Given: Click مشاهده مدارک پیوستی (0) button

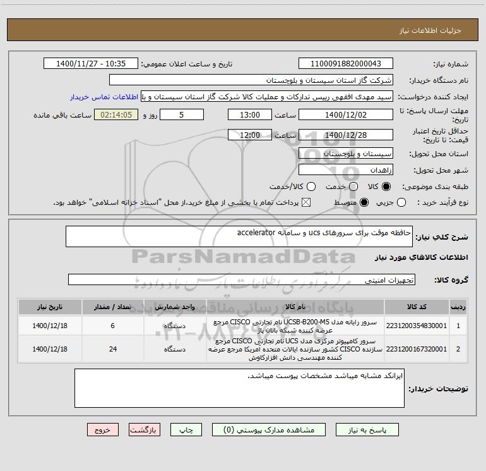Looking at the screenshot, I should click(x=269, y=430).
